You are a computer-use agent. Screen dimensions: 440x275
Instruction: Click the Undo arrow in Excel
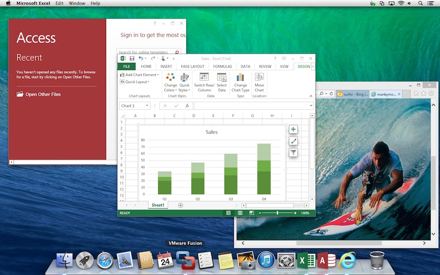coord(141,58)
